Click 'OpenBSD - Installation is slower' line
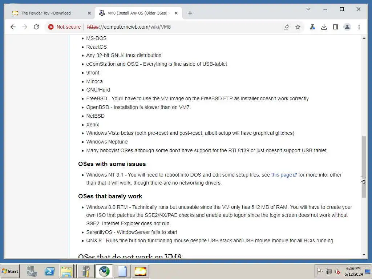 point(138,107)
